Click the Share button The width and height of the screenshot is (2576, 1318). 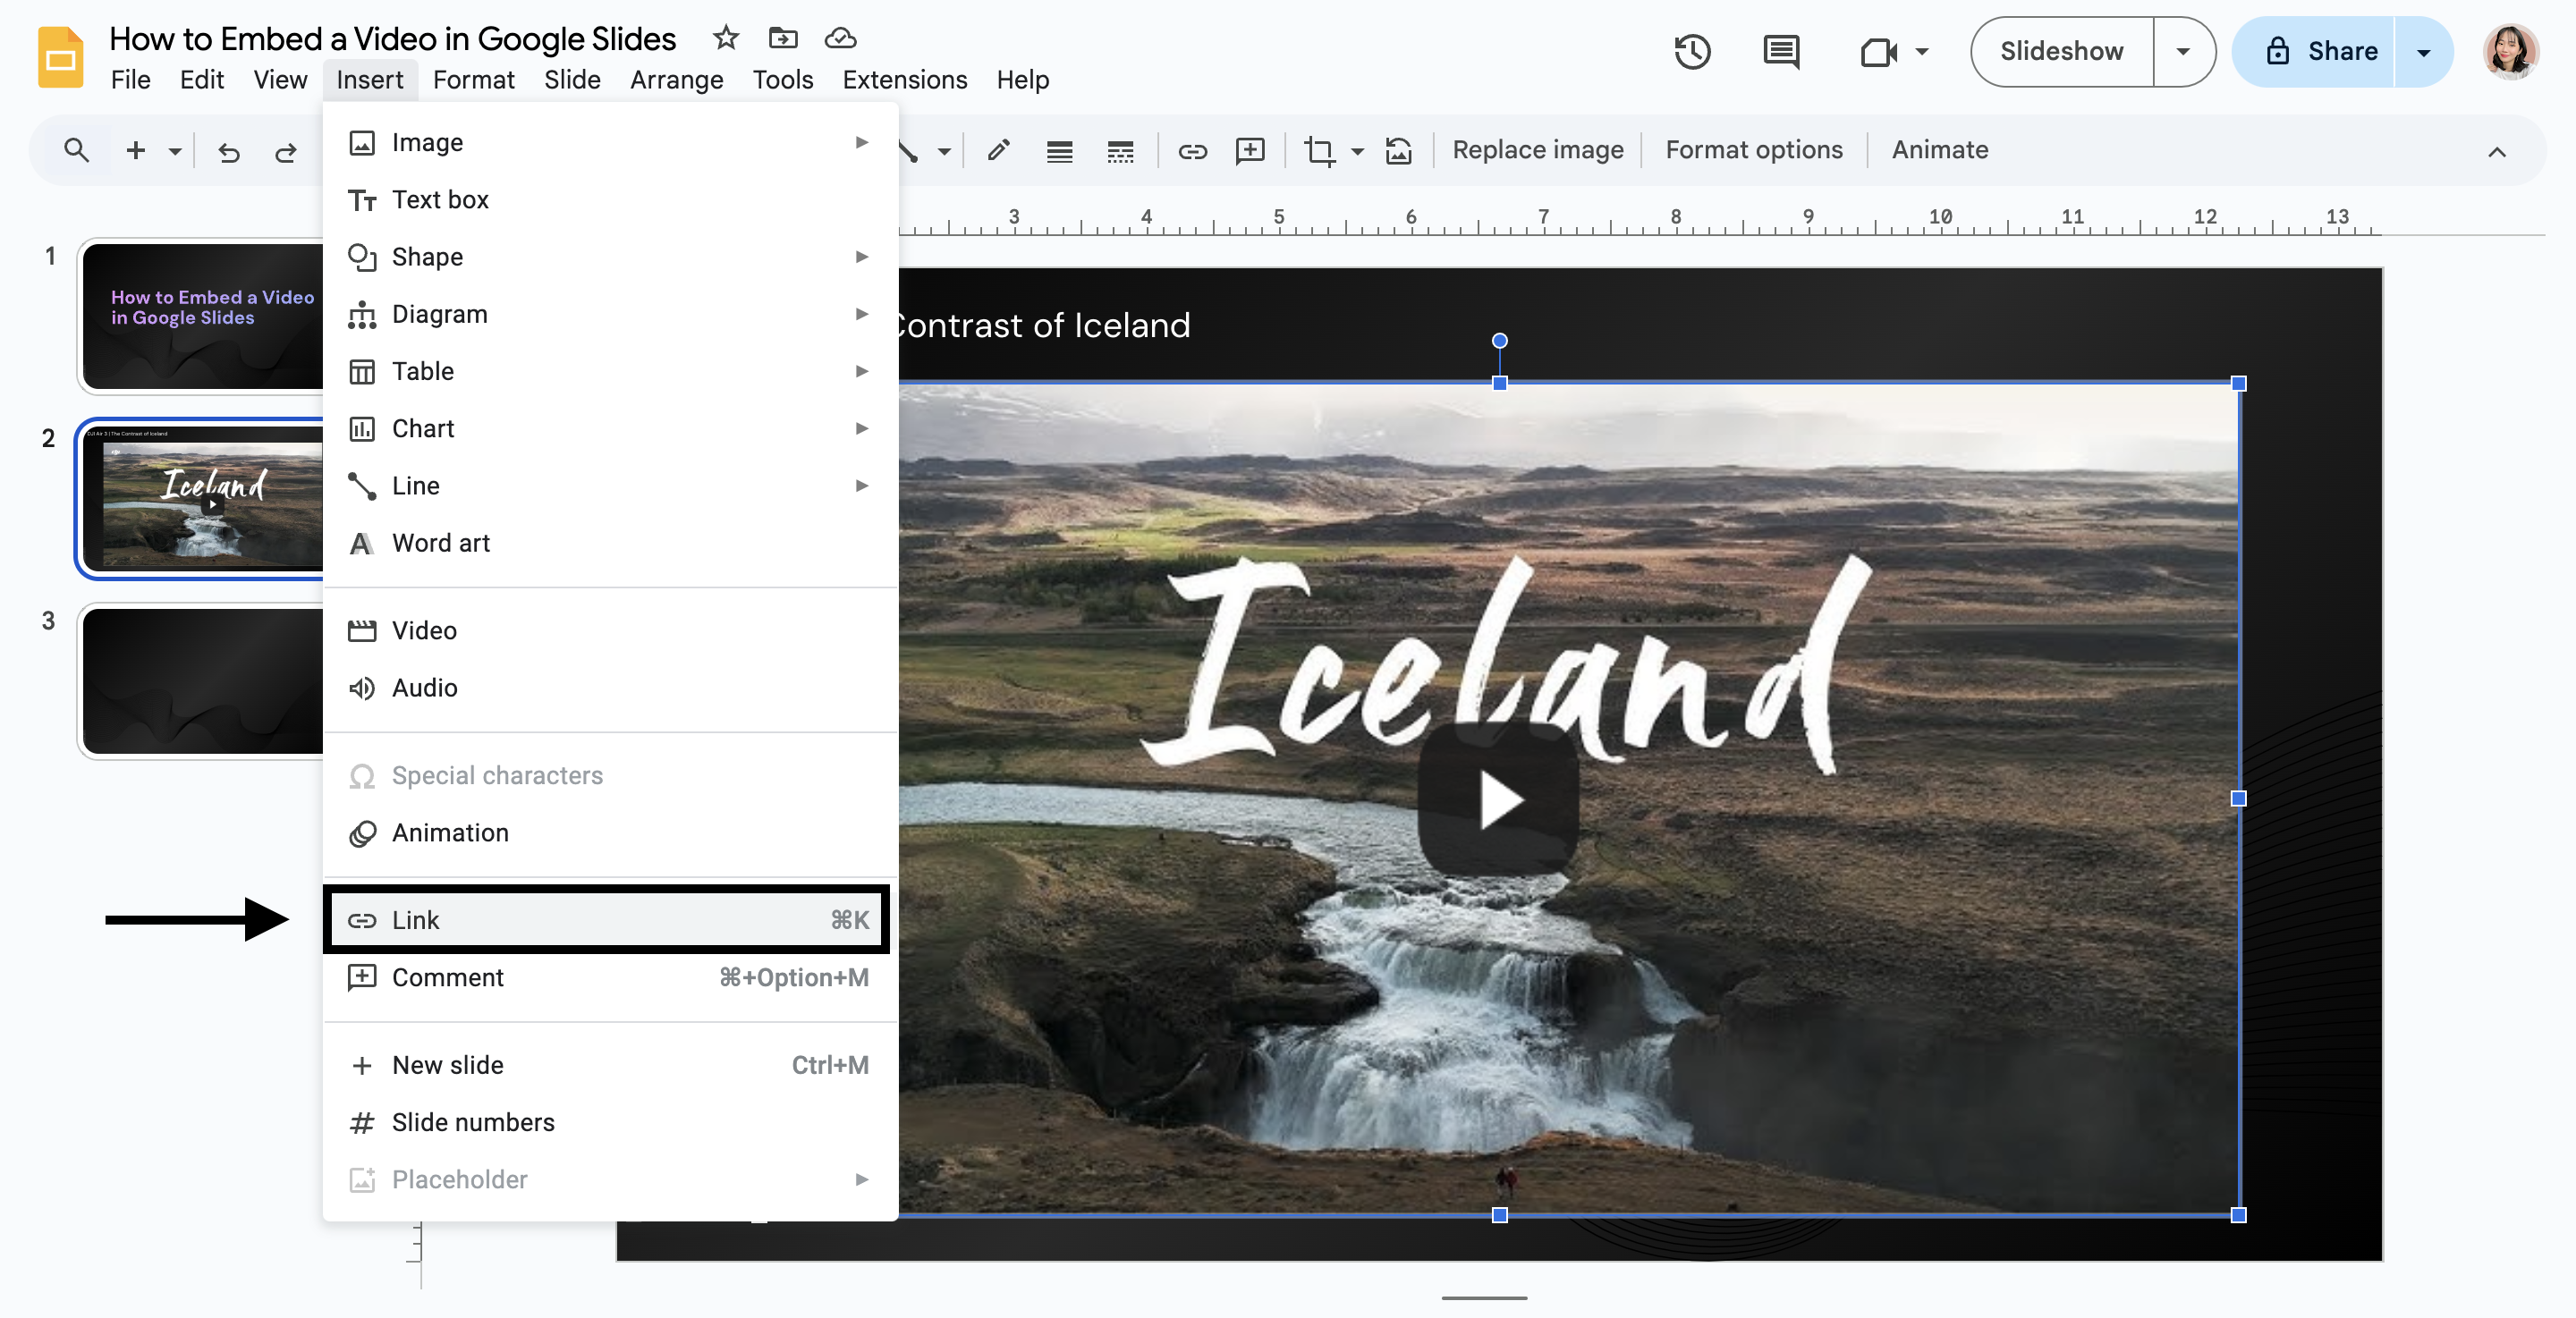tap(2314, 51)
